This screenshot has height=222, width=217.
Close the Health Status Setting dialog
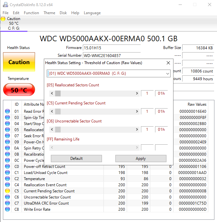coord(168,63)
